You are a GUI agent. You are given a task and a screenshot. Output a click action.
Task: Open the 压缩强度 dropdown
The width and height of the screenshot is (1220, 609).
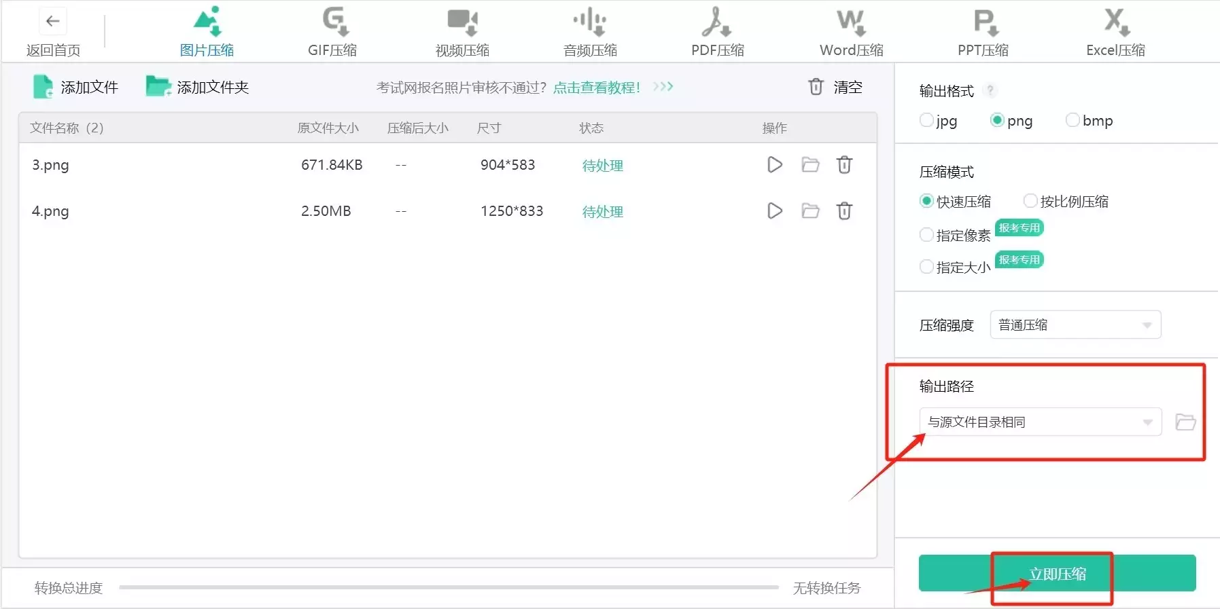click(1075, 325)
